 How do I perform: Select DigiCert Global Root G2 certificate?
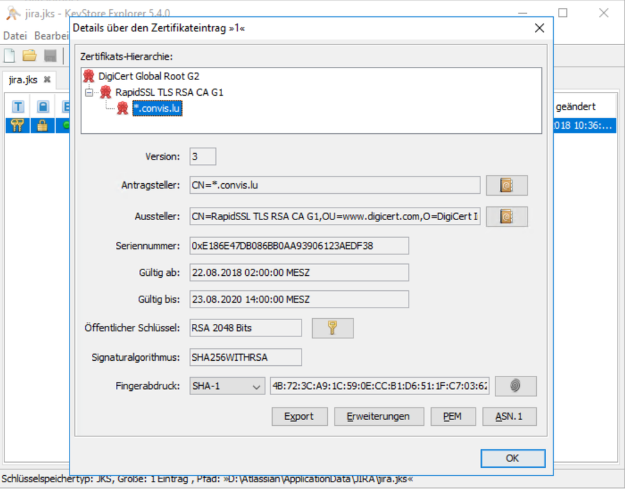coord(149,76)
